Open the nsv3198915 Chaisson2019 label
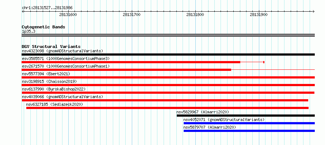The image size is (325, 145). (x=49, y=81)
